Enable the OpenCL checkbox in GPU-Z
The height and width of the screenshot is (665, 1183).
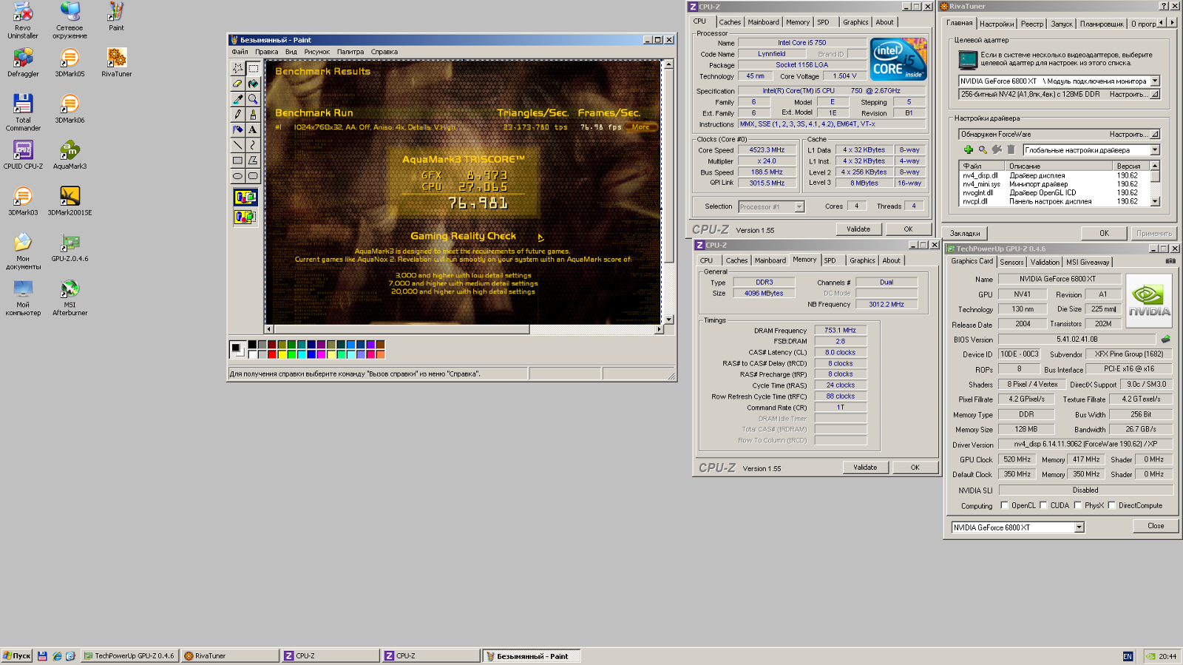1004,505
